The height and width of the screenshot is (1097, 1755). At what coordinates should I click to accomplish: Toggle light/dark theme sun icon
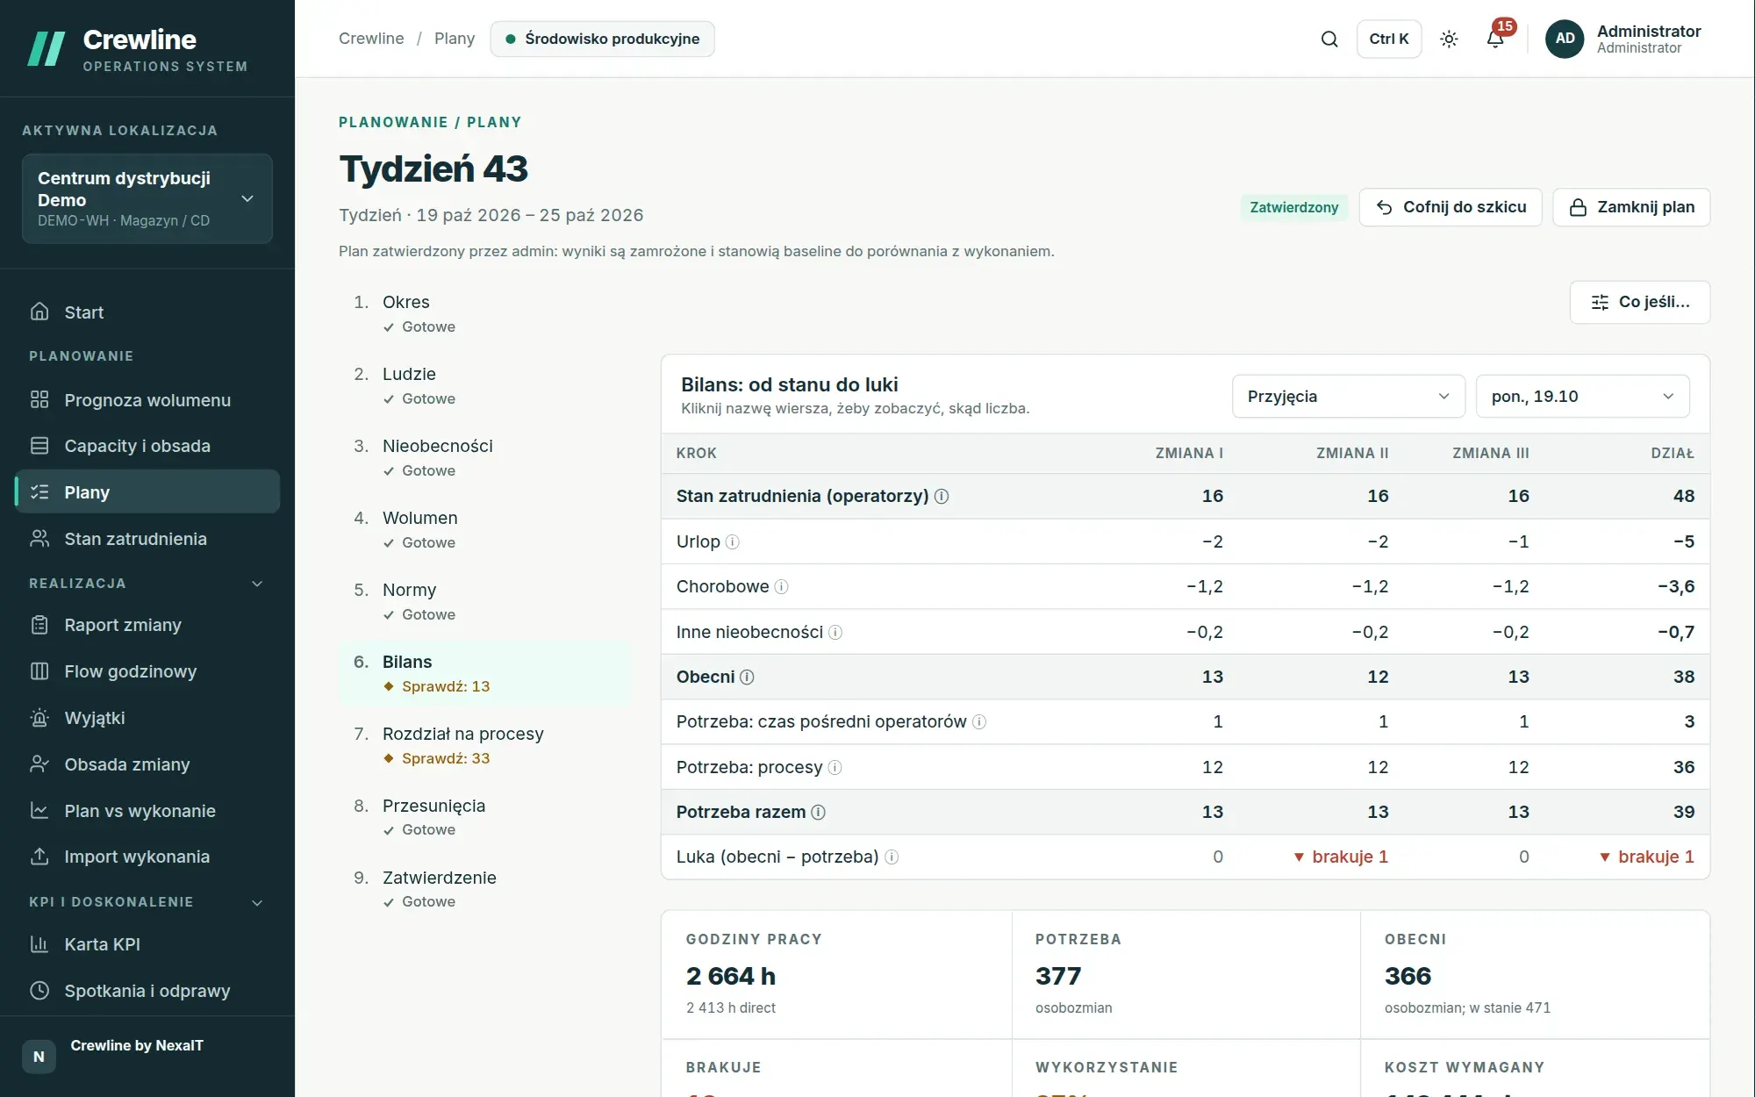(x=1449, y=39)
